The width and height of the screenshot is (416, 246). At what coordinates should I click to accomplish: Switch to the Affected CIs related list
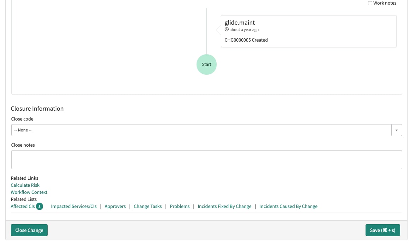coord(22,206)
